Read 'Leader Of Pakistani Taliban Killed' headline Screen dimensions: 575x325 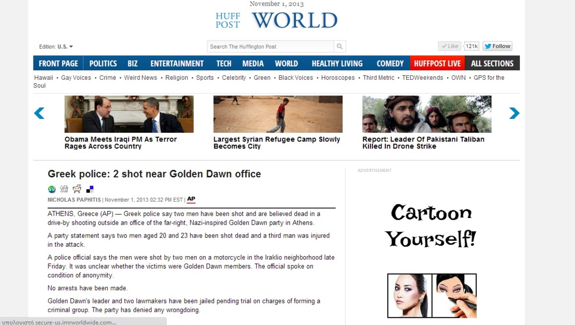424,143
